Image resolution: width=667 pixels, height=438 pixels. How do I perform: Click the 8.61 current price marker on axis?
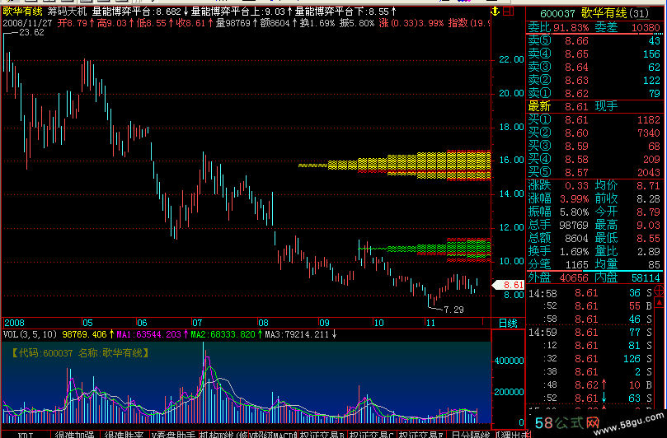[509, 285]
